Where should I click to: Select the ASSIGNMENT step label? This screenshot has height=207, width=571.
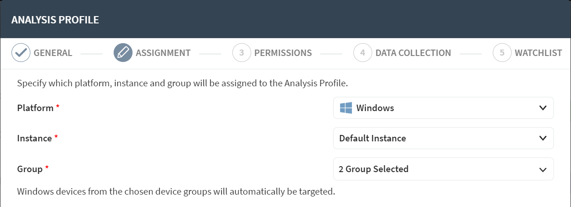coord(163,53)
